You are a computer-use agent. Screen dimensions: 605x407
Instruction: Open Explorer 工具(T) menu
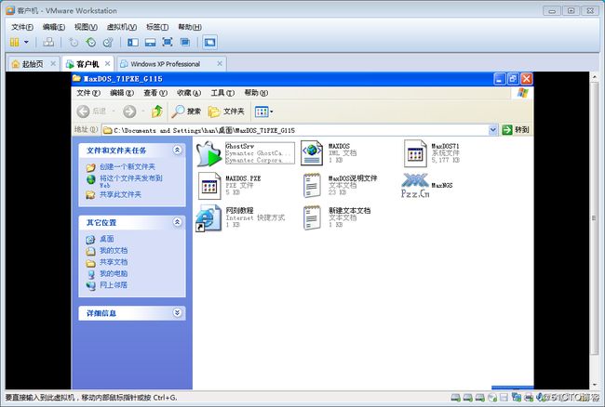click(222, 93)
